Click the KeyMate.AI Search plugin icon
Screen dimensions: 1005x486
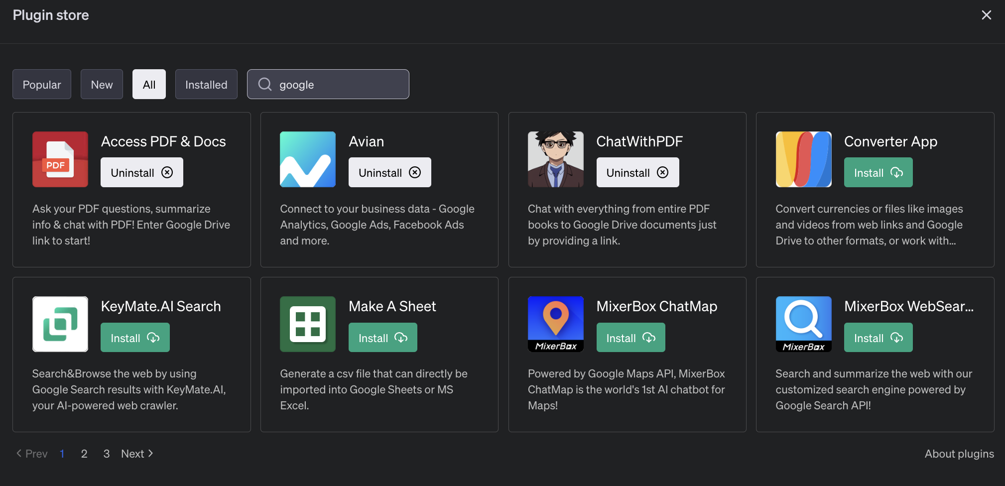60,324
